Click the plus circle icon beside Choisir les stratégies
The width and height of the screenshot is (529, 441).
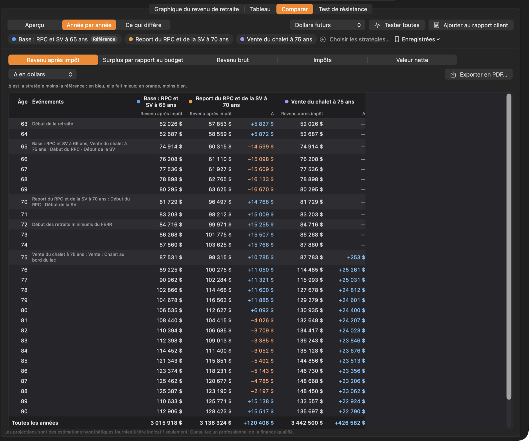coord(323,39)
